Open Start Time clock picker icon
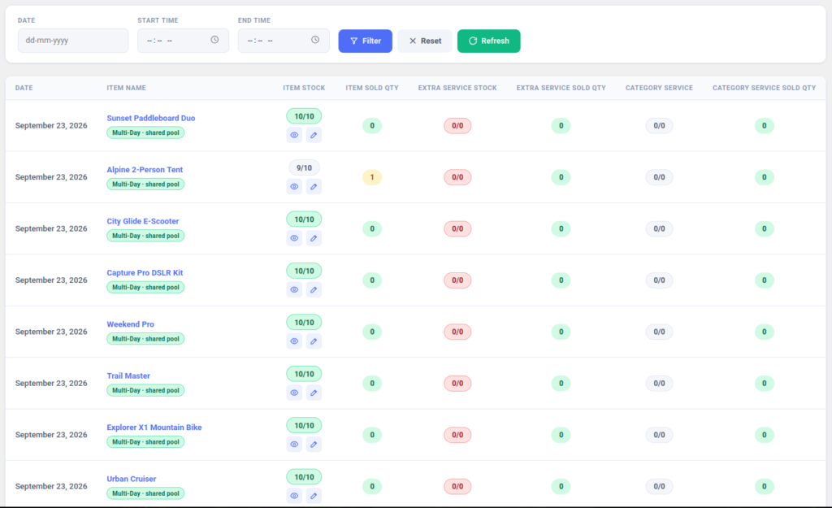The width and height of the screenshot is (832, 508). (x=214, y=40)
